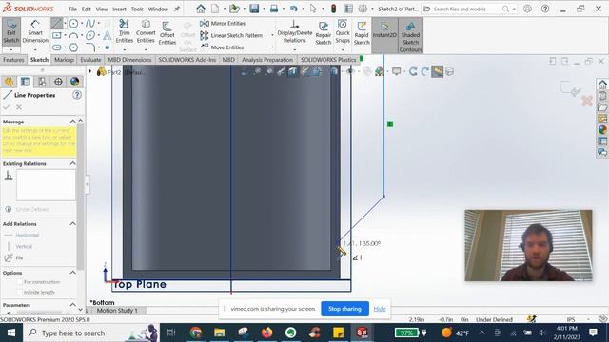Screen dimensions: 609x342
Task: Click Linear Sketch Pattern
Action: click(x=231, y=35)
